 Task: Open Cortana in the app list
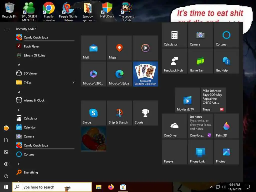click(45, 154)
